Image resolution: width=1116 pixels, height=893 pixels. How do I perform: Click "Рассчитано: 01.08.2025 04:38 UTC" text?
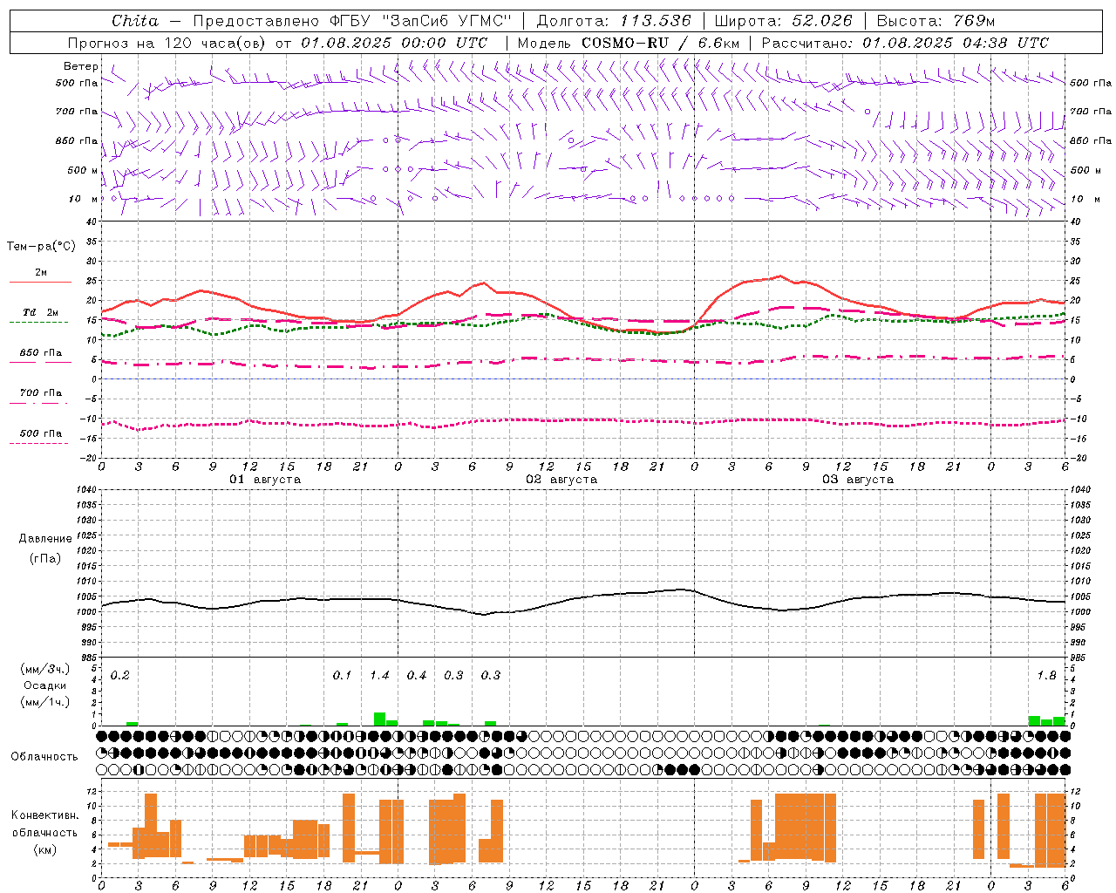[x=905, y=43]
